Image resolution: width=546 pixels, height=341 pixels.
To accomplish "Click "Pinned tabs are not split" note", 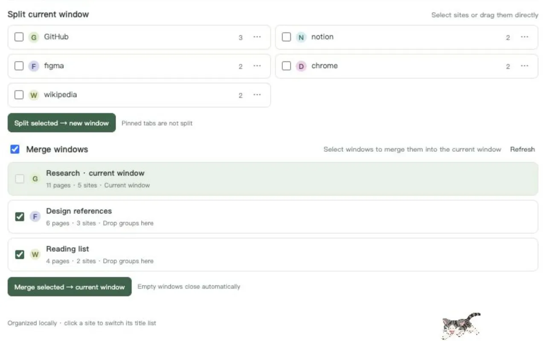I will 157,123.
